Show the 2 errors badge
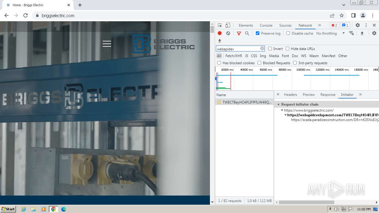Screen dimensions: 379x213 click(334, 25)
